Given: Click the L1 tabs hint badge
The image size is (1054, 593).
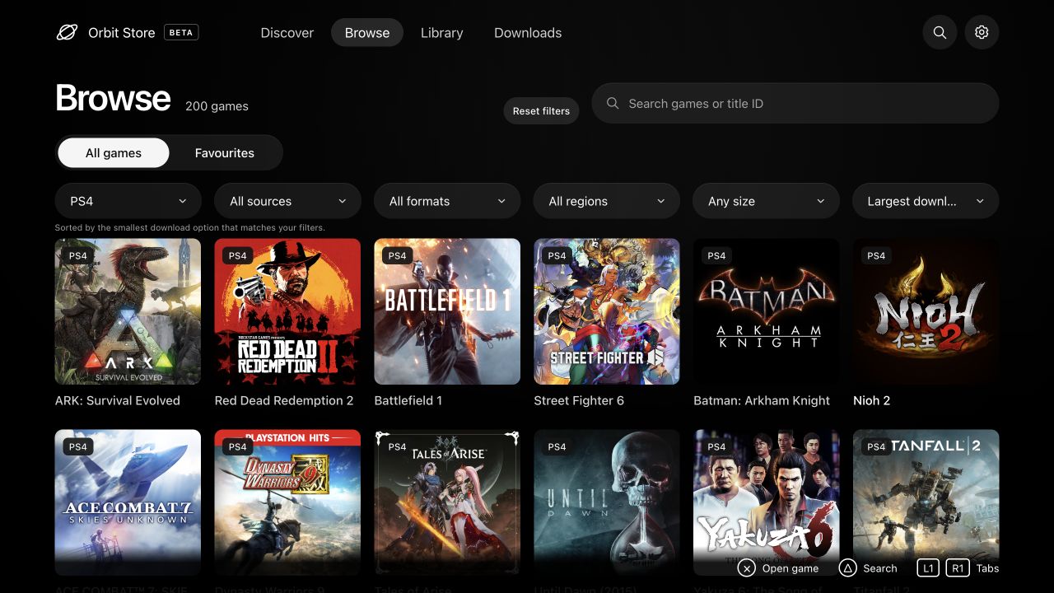Looking at the screenshot, I should 928,568.
